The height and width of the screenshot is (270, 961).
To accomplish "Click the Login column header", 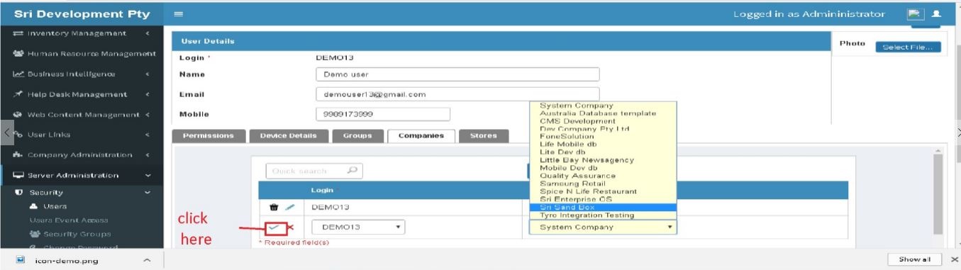I will (322, 190).
